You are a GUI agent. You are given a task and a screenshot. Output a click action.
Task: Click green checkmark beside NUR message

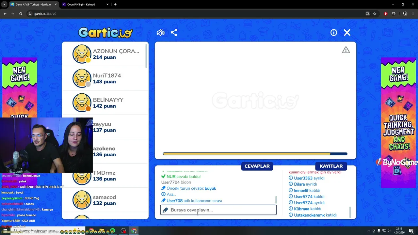(163, 177)
